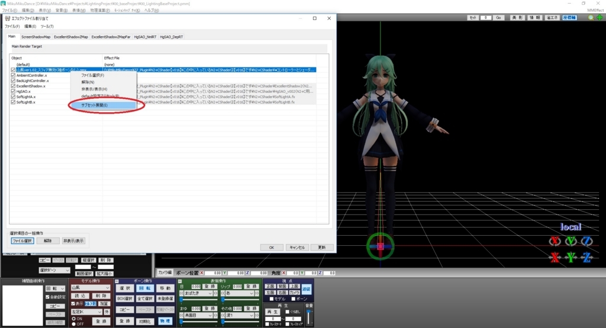Click the lower blue Z move axis icon
Viewport: 606px width, 328px height.
tap(586, 258)
